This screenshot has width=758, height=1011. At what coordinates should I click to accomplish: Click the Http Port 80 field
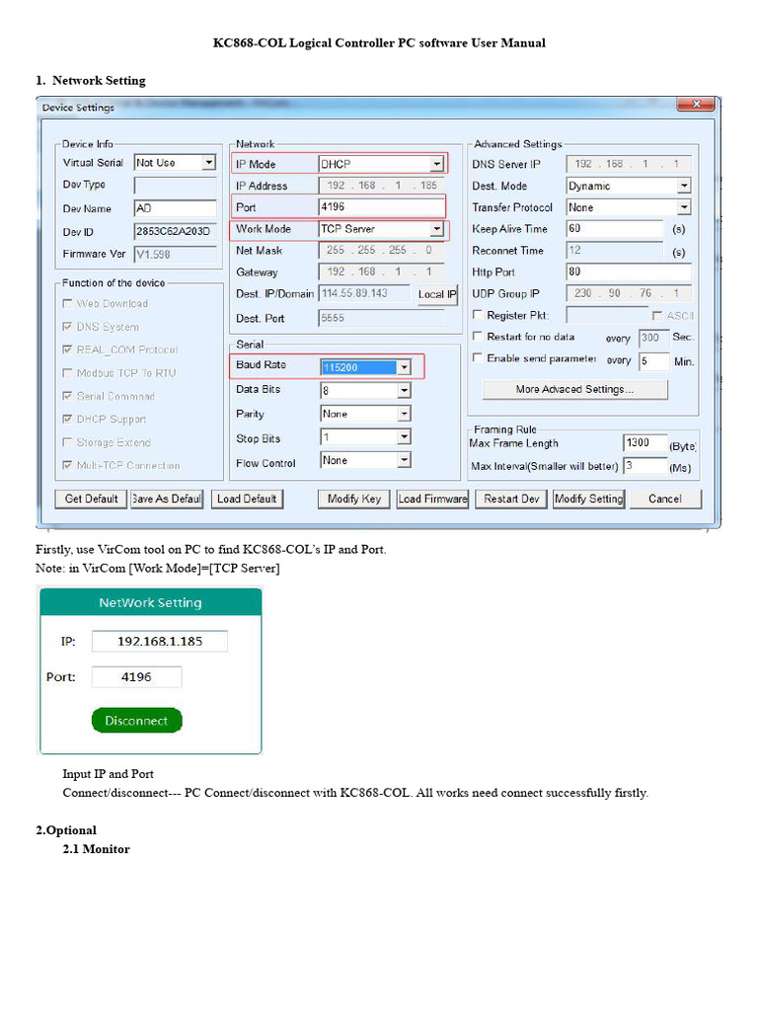pyautogui.click(x=629, y=272)
